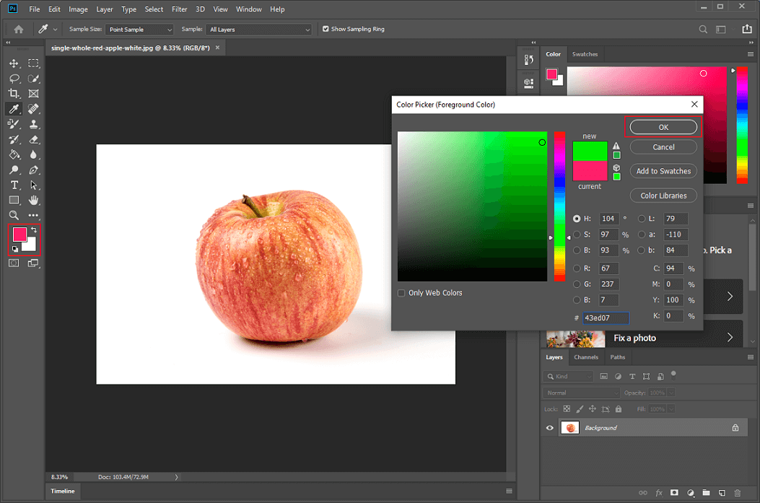Select the Crop tool
The height and width of the screenshot is (503, 760).
point(13,94)
